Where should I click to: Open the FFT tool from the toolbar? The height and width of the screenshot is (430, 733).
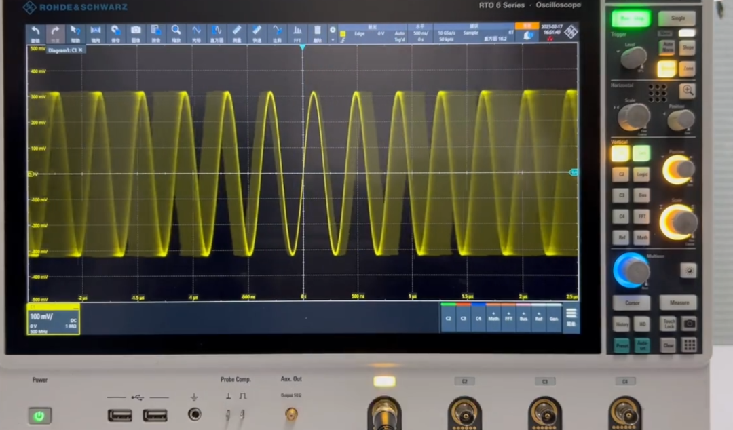(x=297, y=33)
